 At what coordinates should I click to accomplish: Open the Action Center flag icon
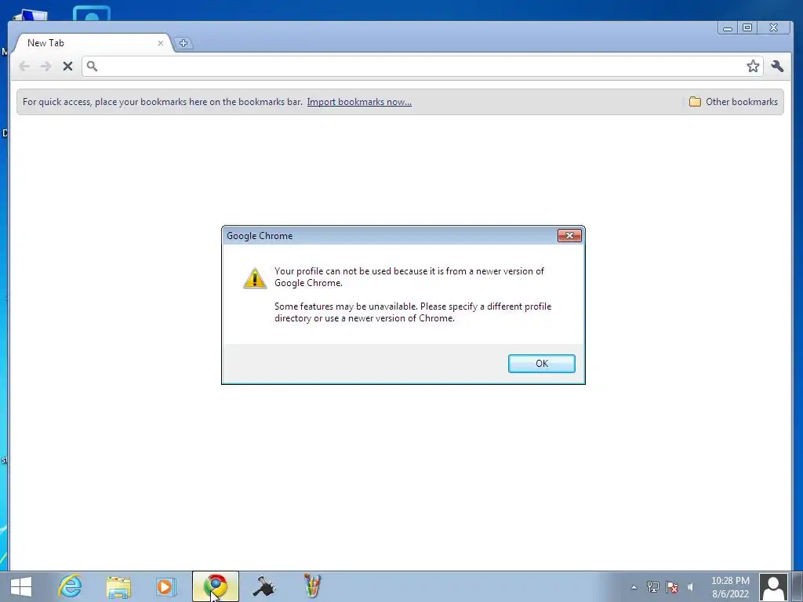click(672, 586)
